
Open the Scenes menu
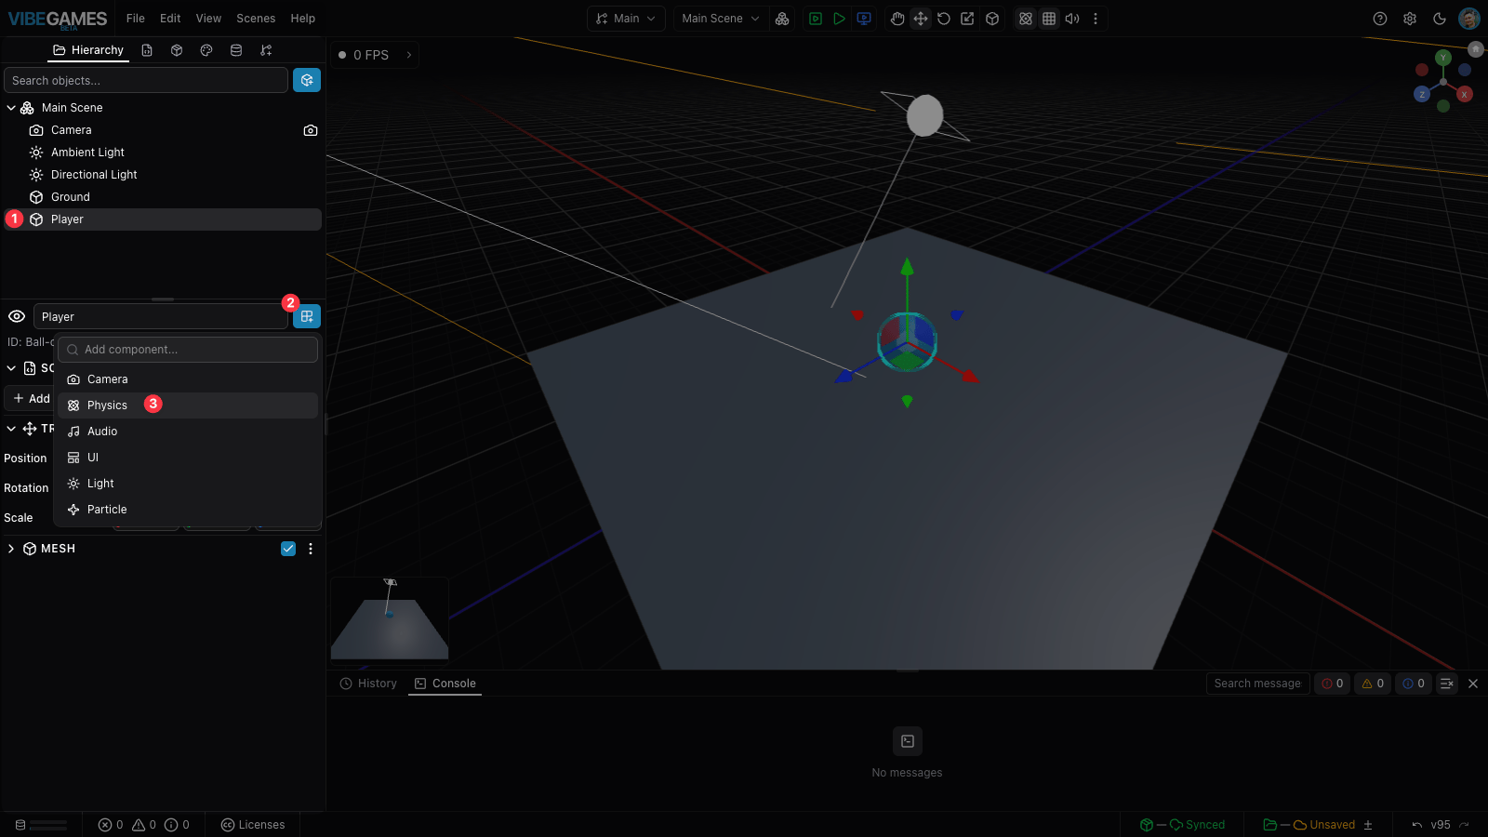tap(256, 19)
